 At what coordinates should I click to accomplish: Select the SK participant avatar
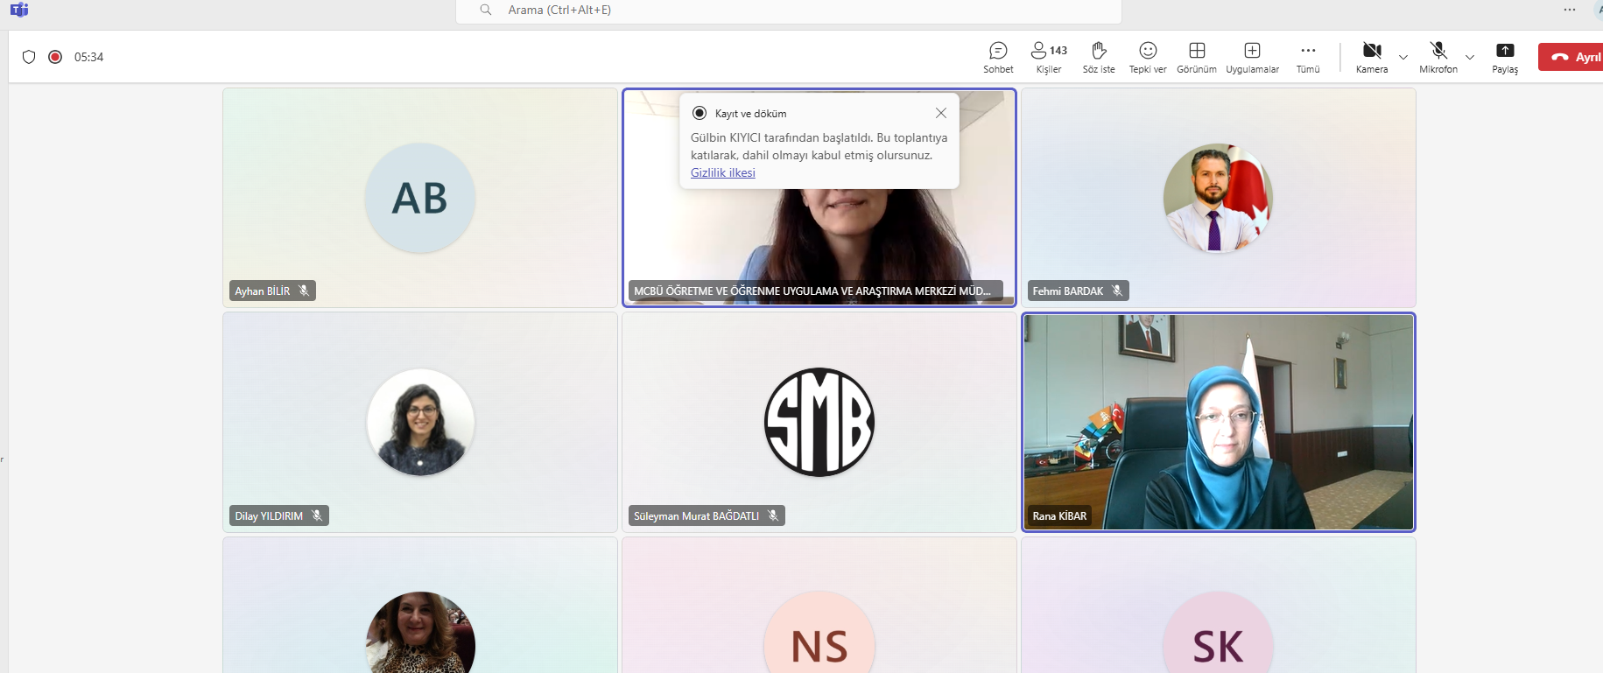click(x=1218, y=633)
